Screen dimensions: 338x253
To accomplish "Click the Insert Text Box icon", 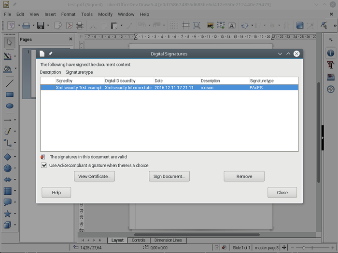I will coord(221,26).
